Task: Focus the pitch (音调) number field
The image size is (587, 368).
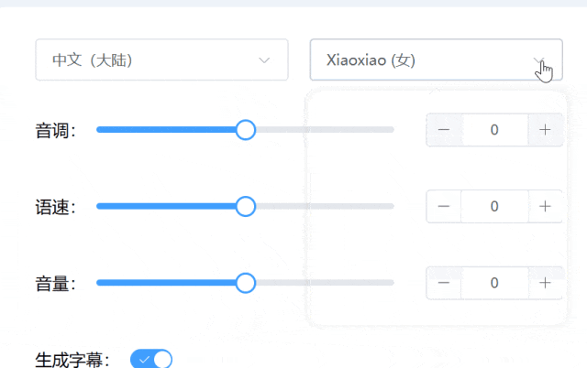Action: pyautogui.click(x=494, y=130)
